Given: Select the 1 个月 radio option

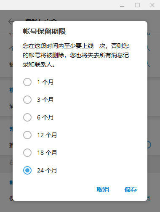Looking at the screenshot, I should click(27, 82).
